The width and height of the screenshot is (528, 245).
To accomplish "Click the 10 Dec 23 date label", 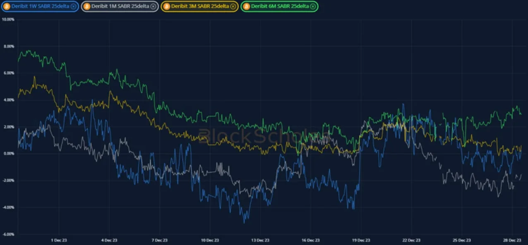I will click(210, 240).
